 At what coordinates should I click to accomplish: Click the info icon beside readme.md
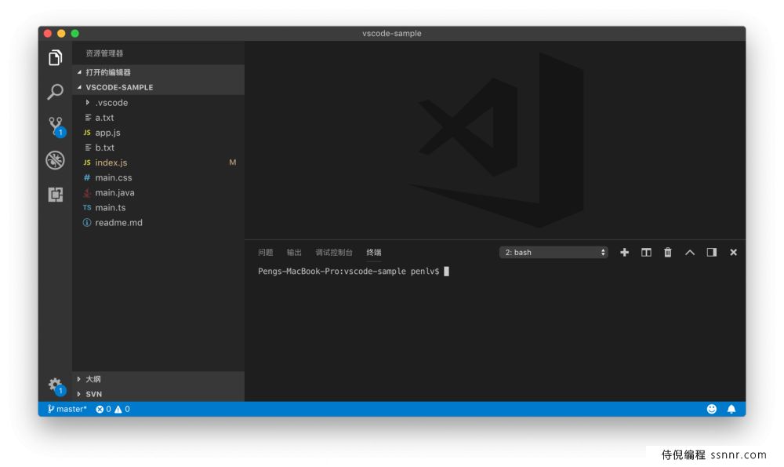(87, 223)
